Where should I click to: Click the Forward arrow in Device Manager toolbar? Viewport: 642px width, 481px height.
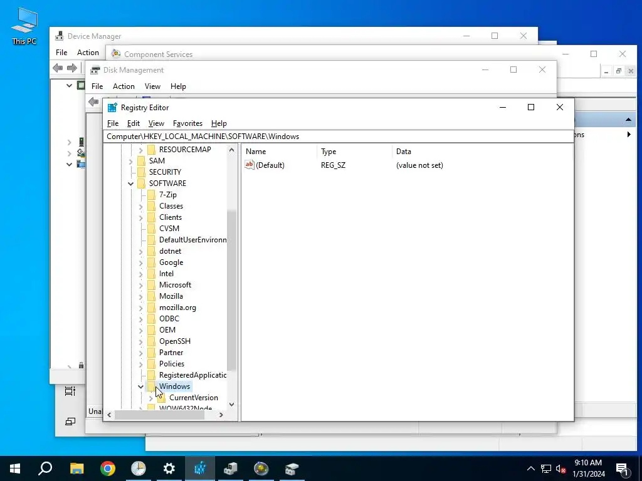[72, 68]
